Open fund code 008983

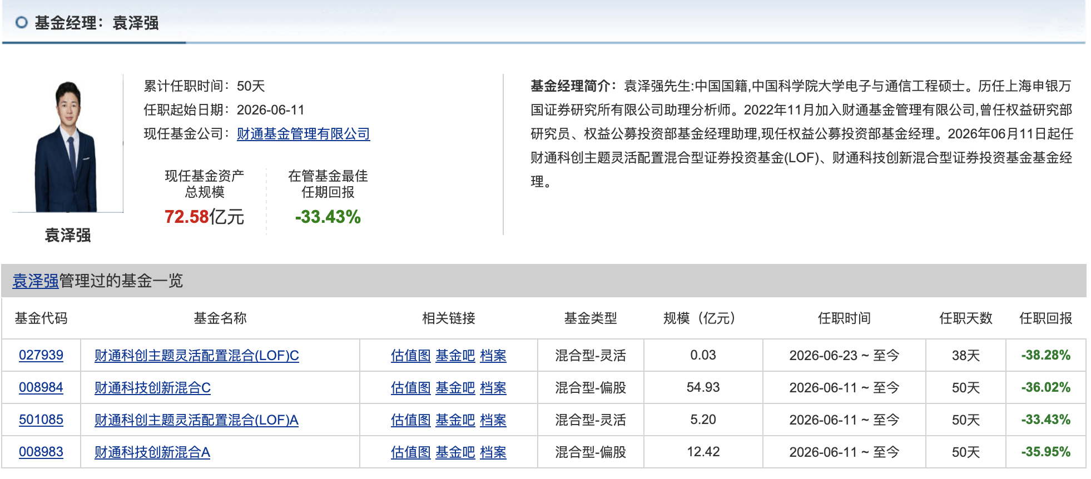[41, 452]
